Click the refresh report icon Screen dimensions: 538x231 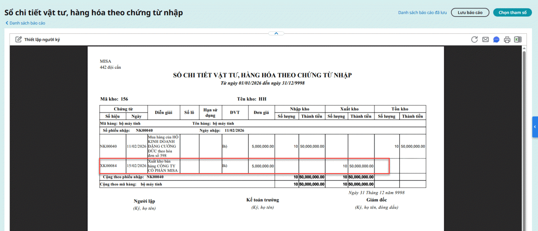click(x=474, y=39)
